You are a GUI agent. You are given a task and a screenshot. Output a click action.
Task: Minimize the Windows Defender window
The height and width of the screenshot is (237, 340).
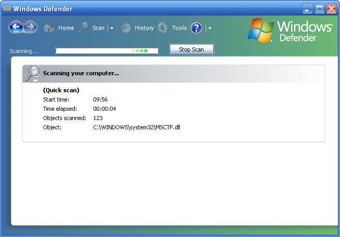click(307, 9)
